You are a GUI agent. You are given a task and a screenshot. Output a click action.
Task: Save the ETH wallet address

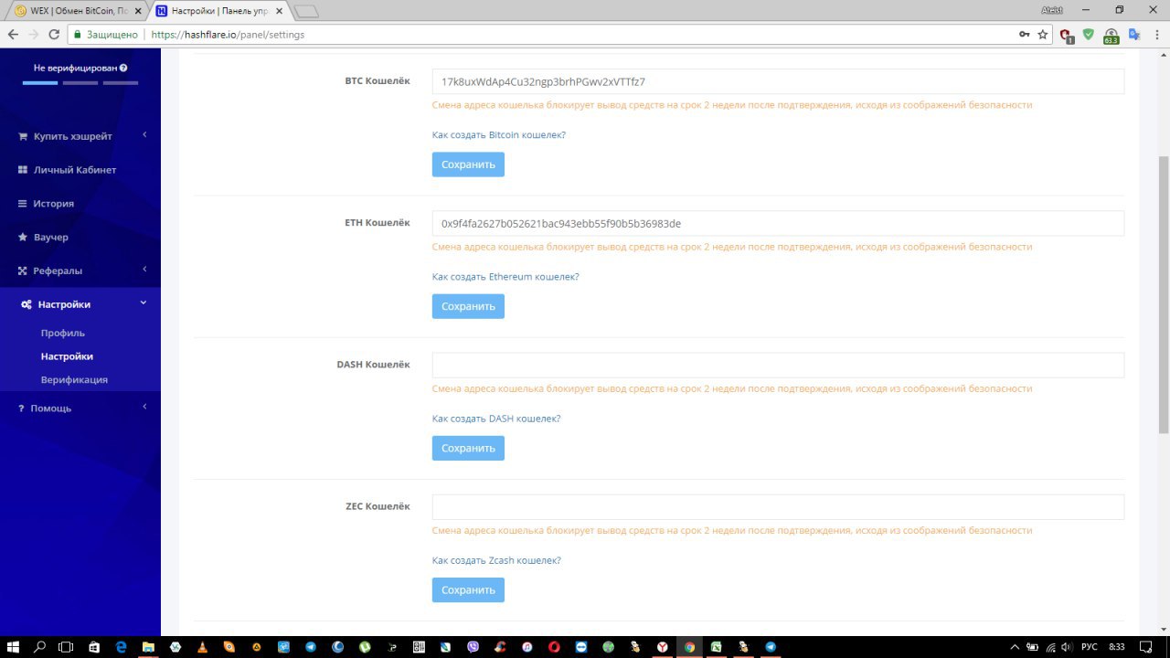468,306
